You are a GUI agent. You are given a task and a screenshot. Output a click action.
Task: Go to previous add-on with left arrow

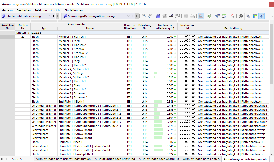[x=53, y=16]
